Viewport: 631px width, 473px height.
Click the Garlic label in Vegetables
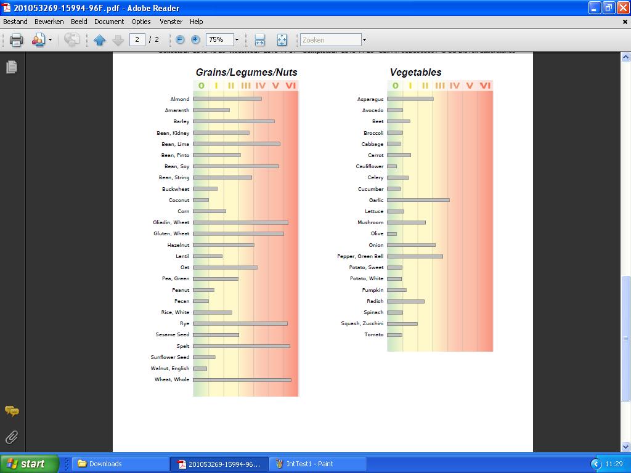(377, 200)
